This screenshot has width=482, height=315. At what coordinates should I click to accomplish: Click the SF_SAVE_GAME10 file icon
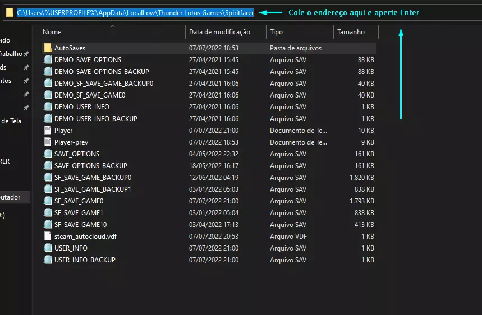tap(48, 225)
